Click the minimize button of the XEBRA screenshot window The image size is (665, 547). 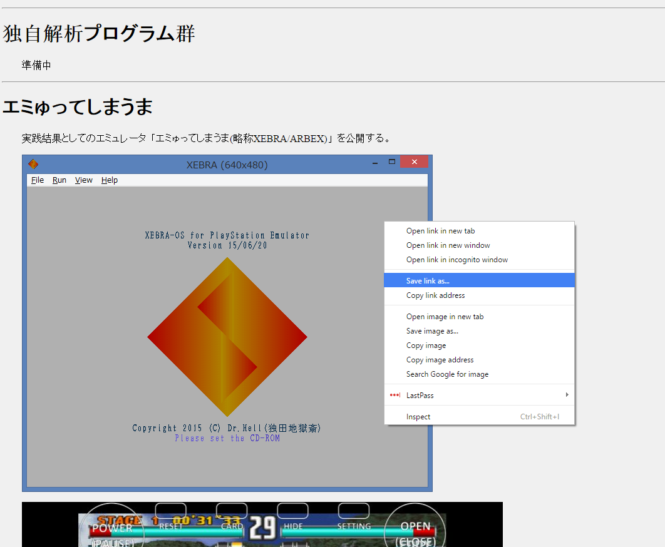coord(375,162)
